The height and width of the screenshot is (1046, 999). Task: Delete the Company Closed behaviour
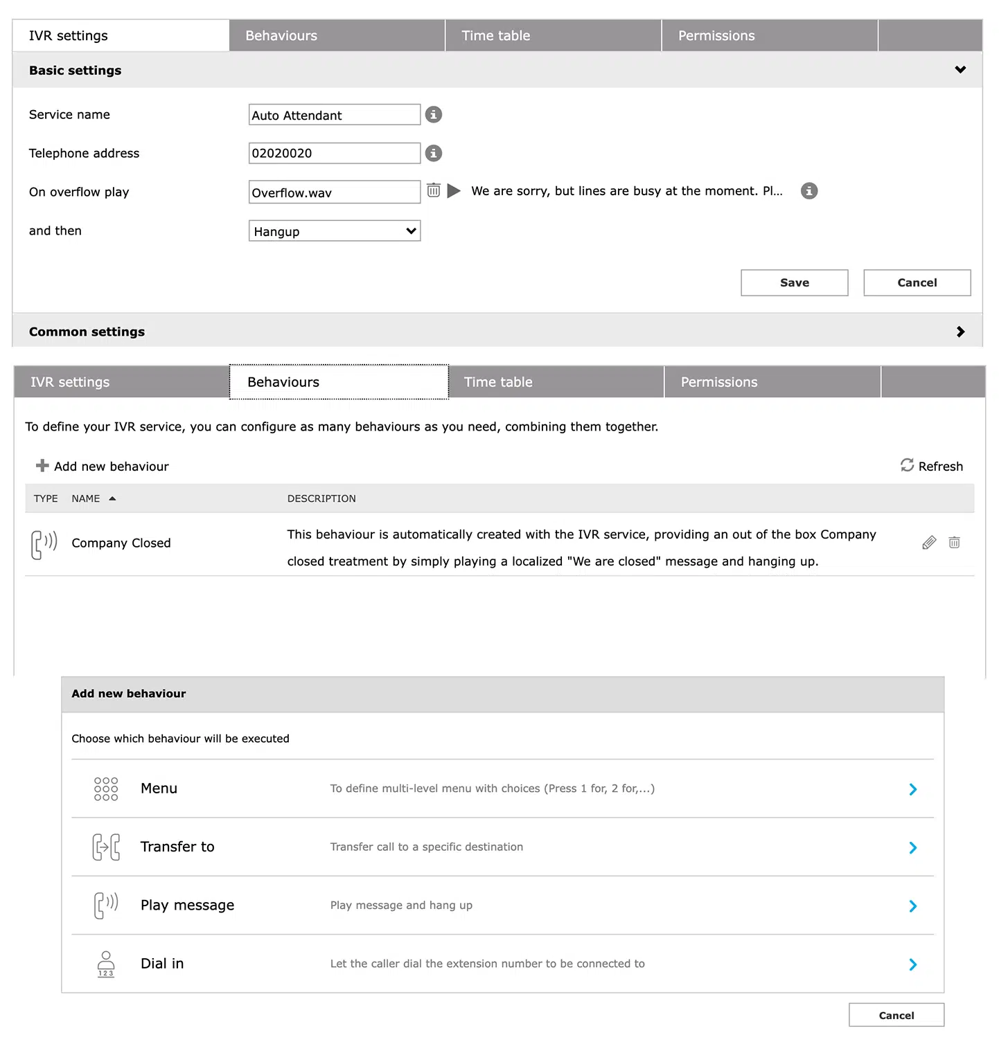954,543
